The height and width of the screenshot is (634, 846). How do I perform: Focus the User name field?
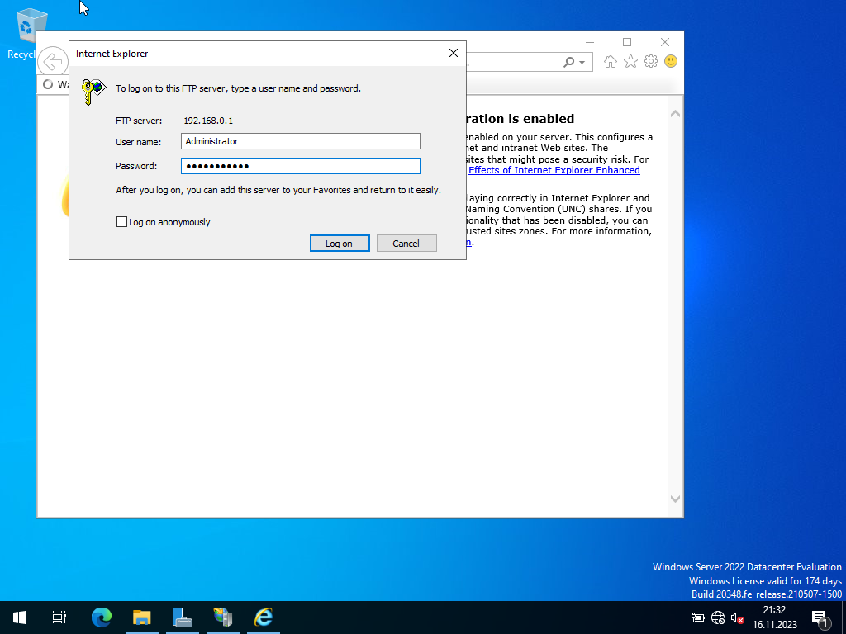coord(301,141)
